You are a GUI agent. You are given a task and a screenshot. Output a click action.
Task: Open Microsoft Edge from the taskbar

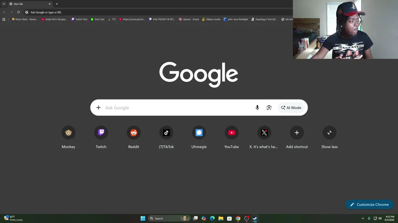pos(212,218)
